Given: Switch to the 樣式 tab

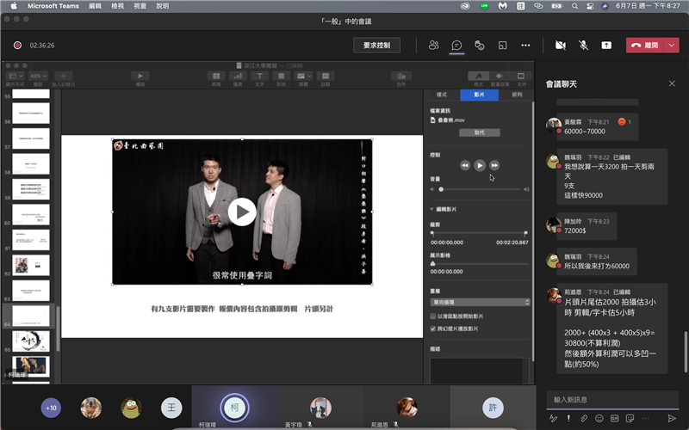Looking at the screenshot, I should 443,95.
